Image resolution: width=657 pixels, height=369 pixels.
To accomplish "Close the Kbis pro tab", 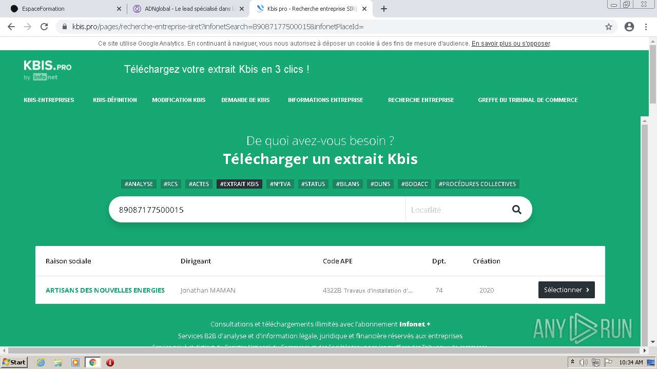I will pyautogui.click(x=364, y=9).
